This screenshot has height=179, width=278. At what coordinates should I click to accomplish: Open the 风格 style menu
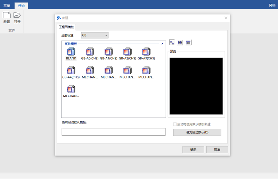pyautogui.click(x=272, y=6)
